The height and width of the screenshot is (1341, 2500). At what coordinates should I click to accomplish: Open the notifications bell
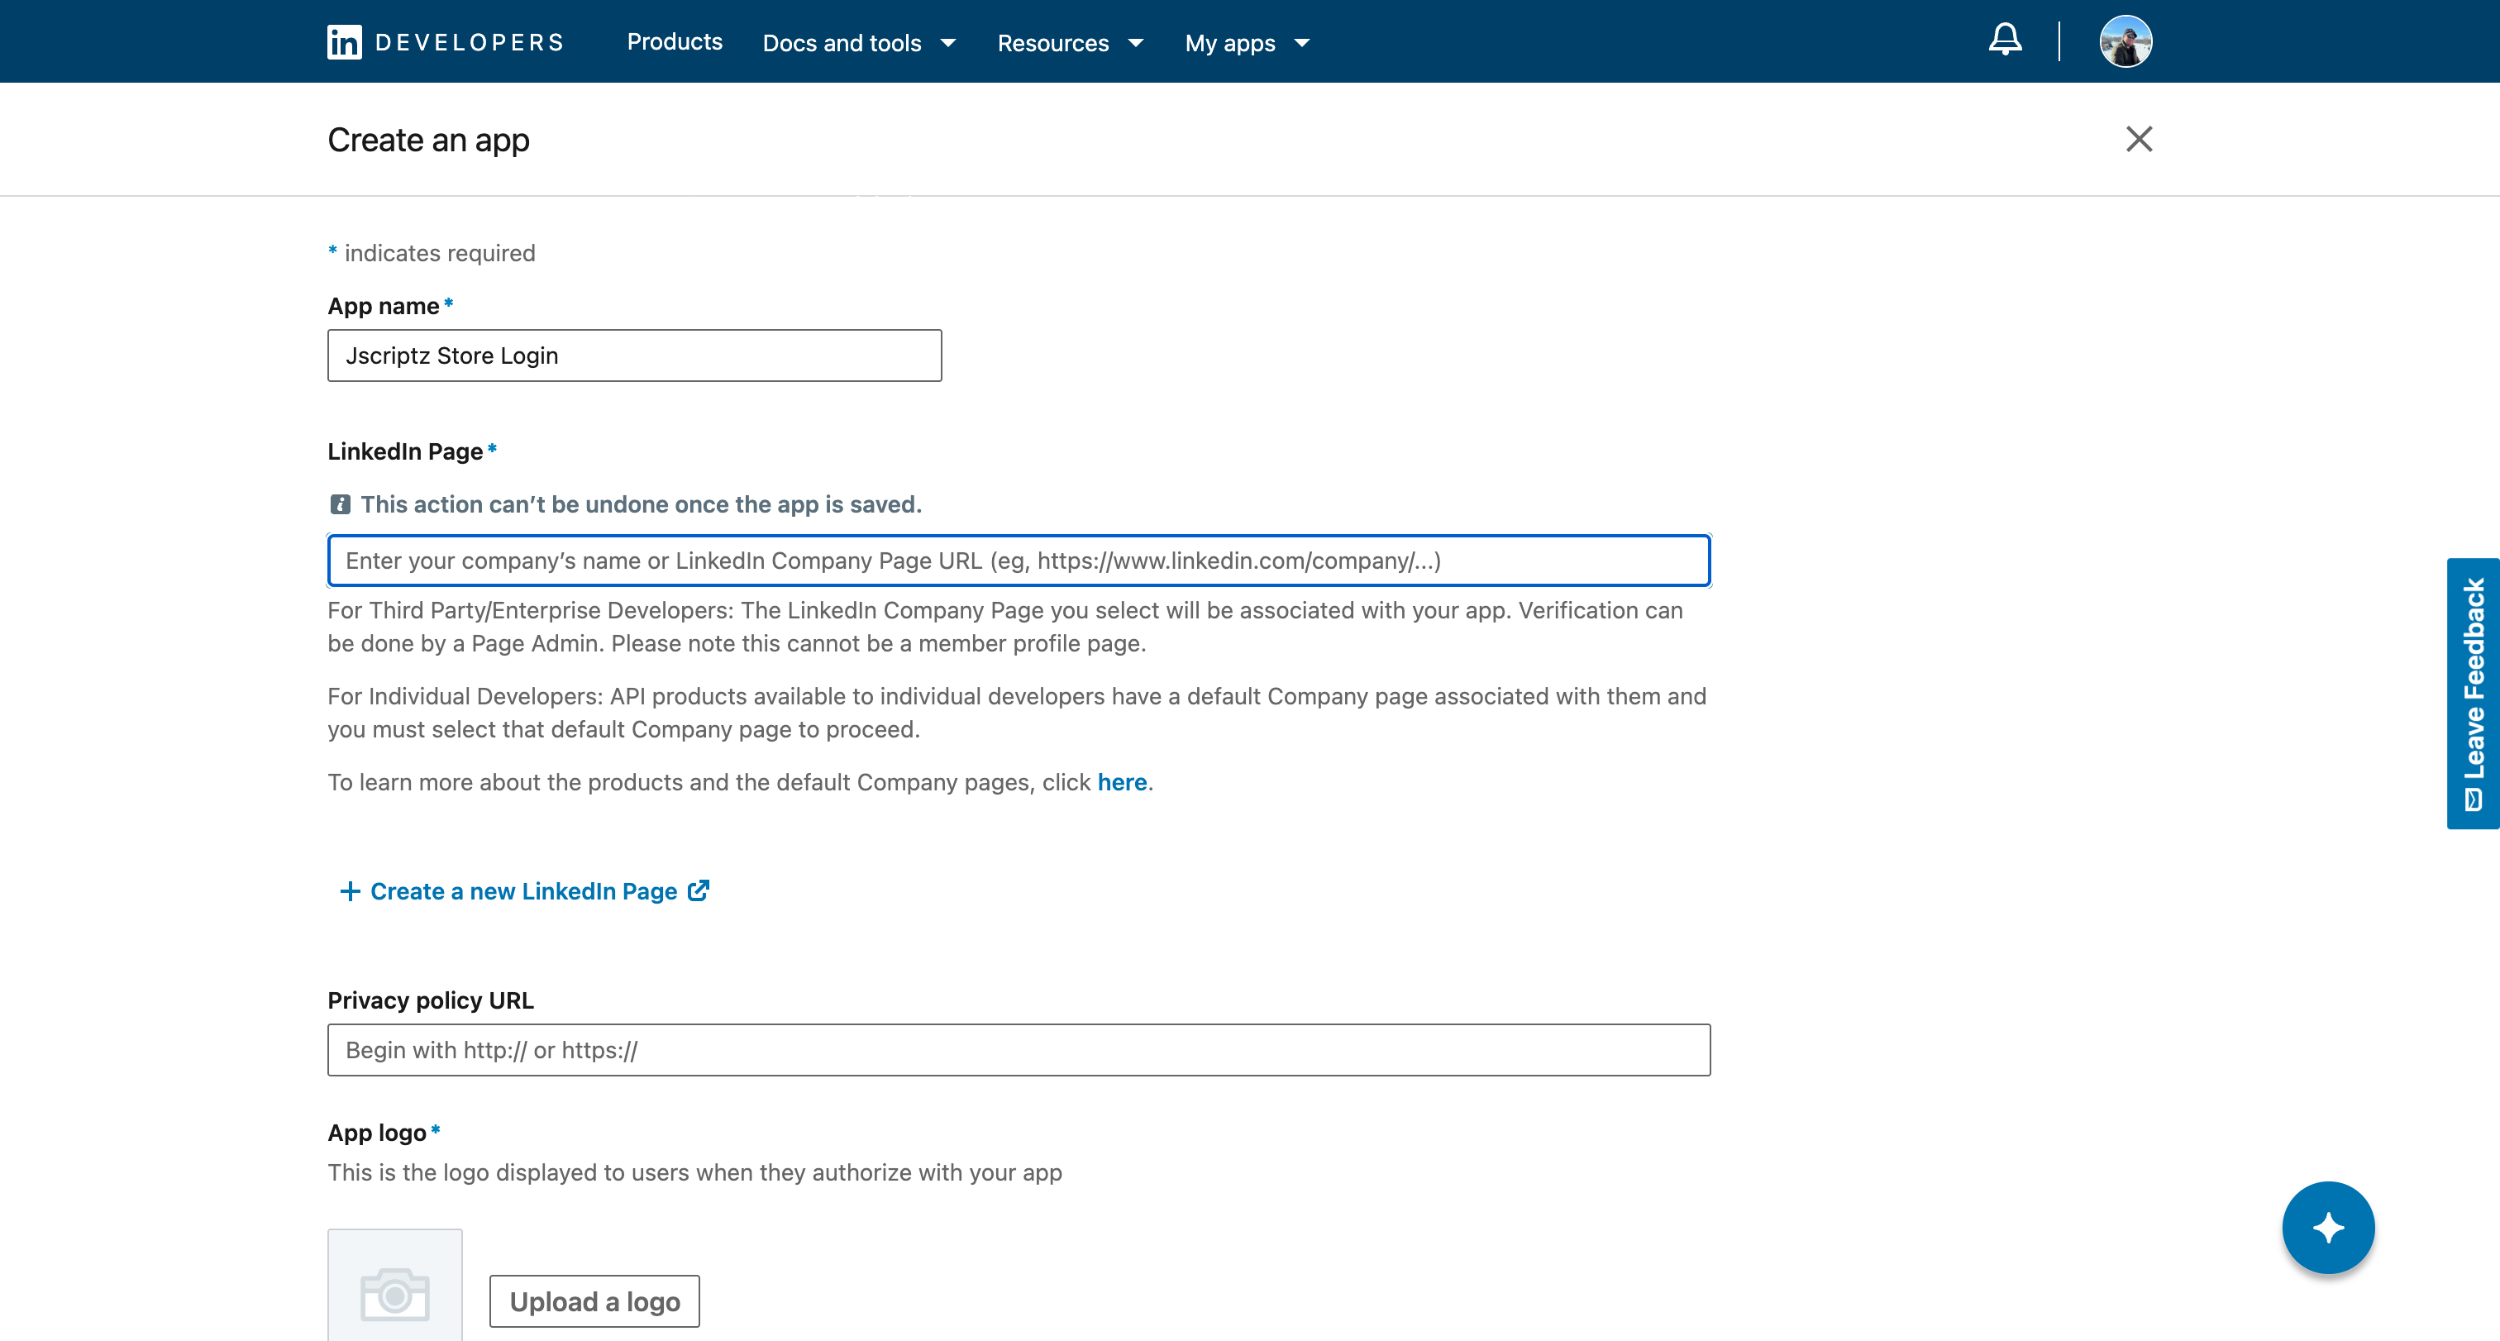coord(2005,40)
